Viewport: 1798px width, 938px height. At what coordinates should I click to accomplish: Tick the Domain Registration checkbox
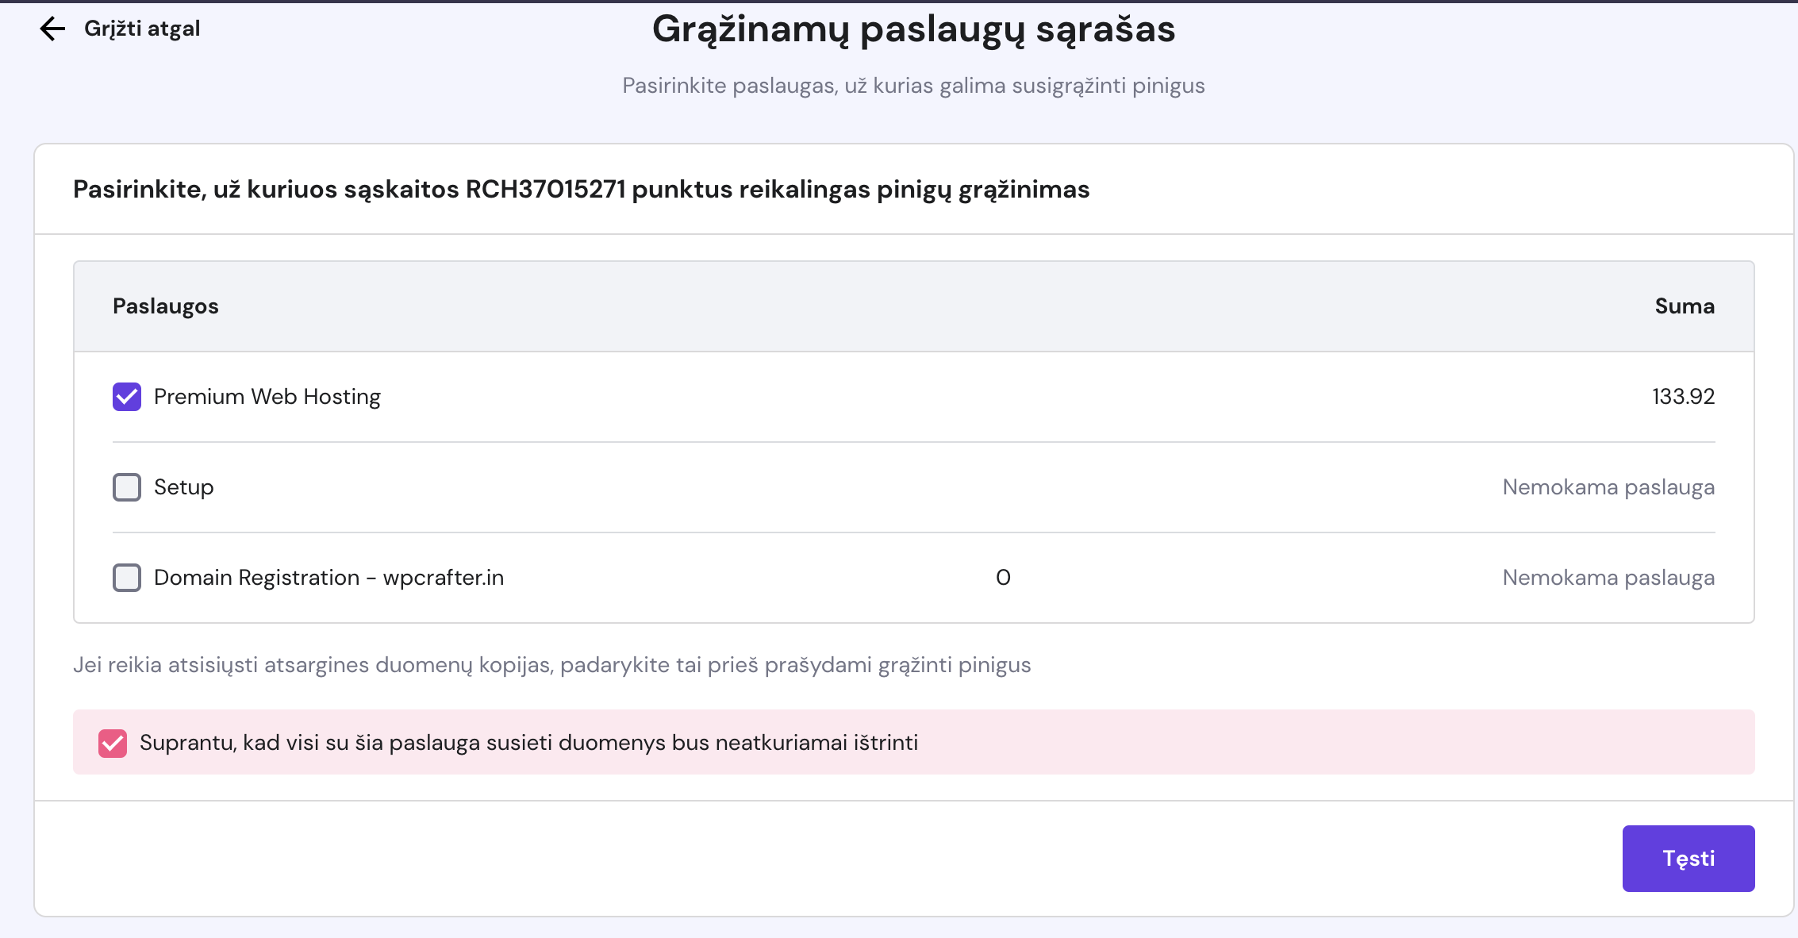pyautogui.click(x=127, y=578)
